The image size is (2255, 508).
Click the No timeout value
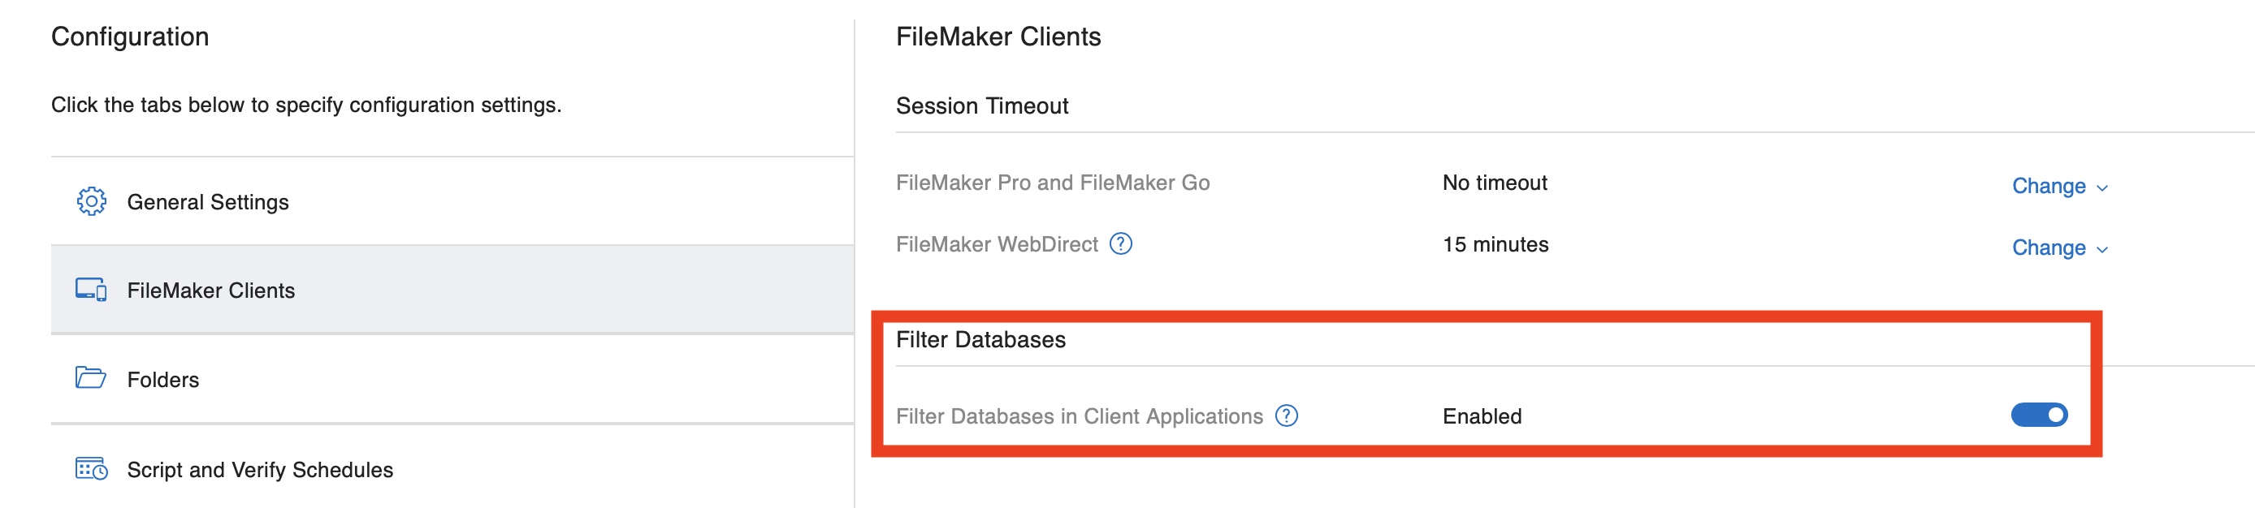click(x=1495, y=183)
